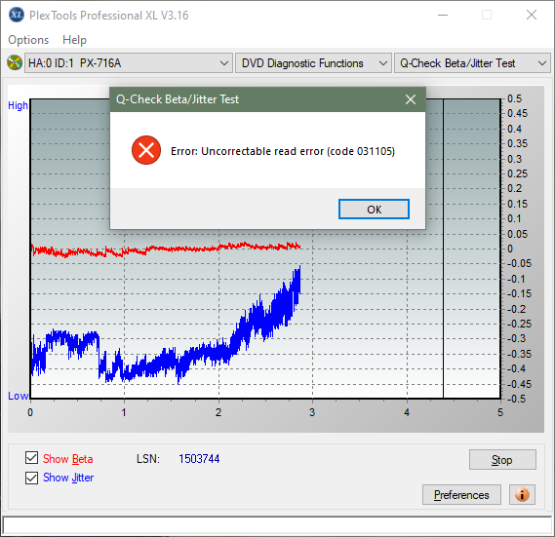Click the High label on graph axis
Screen dimensions: 555x537
18,105
